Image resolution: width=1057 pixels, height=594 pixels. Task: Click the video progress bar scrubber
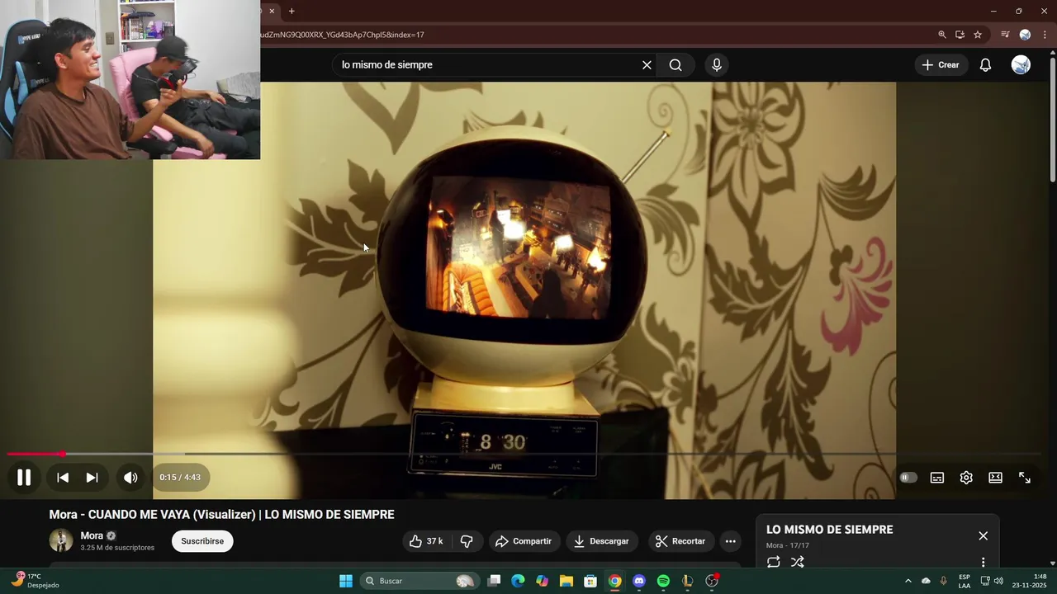coord(63,454)
